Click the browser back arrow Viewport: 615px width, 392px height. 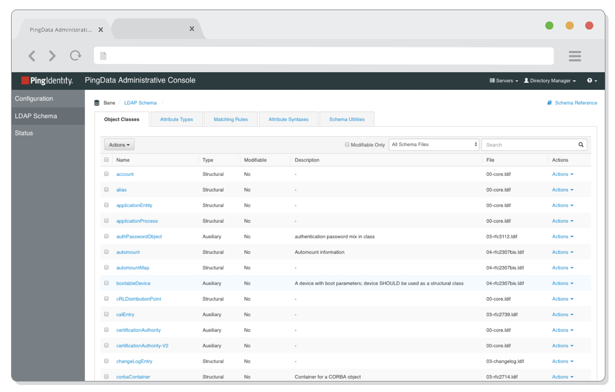point(32,56)
